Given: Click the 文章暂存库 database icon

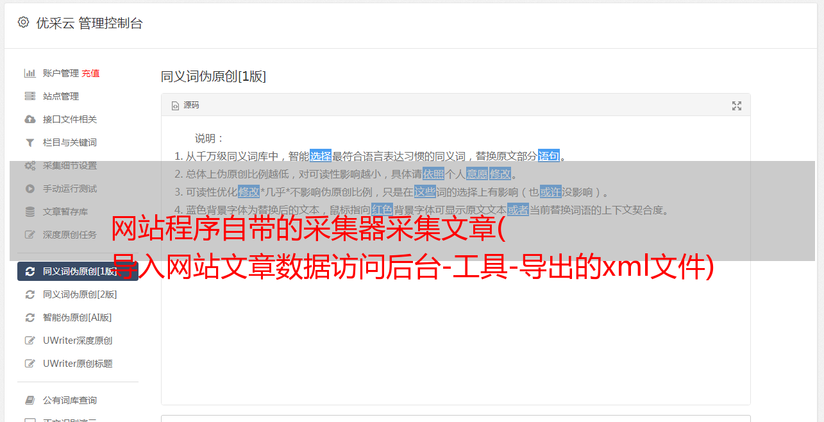Looking at the screenshot, I should click(x=29, y=212).
